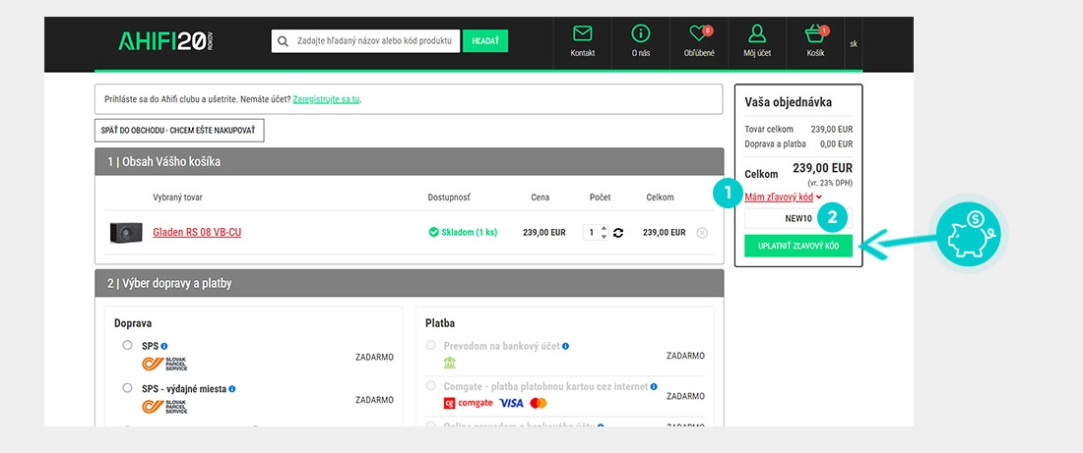
Task: Click info icon beside Comgate platba
Action: [654, 387]
